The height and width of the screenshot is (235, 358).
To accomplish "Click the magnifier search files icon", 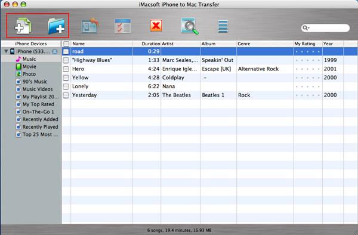I will pyautogui.click(x=190, y=26).
